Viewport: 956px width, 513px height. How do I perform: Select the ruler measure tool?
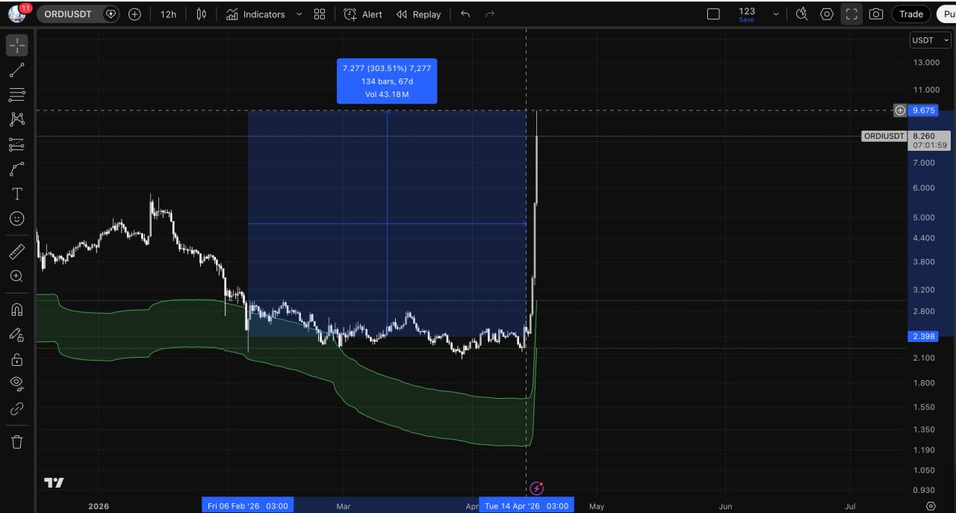[x=16, y=252]
